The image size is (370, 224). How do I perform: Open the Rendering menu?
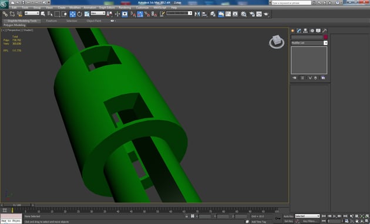125,8
